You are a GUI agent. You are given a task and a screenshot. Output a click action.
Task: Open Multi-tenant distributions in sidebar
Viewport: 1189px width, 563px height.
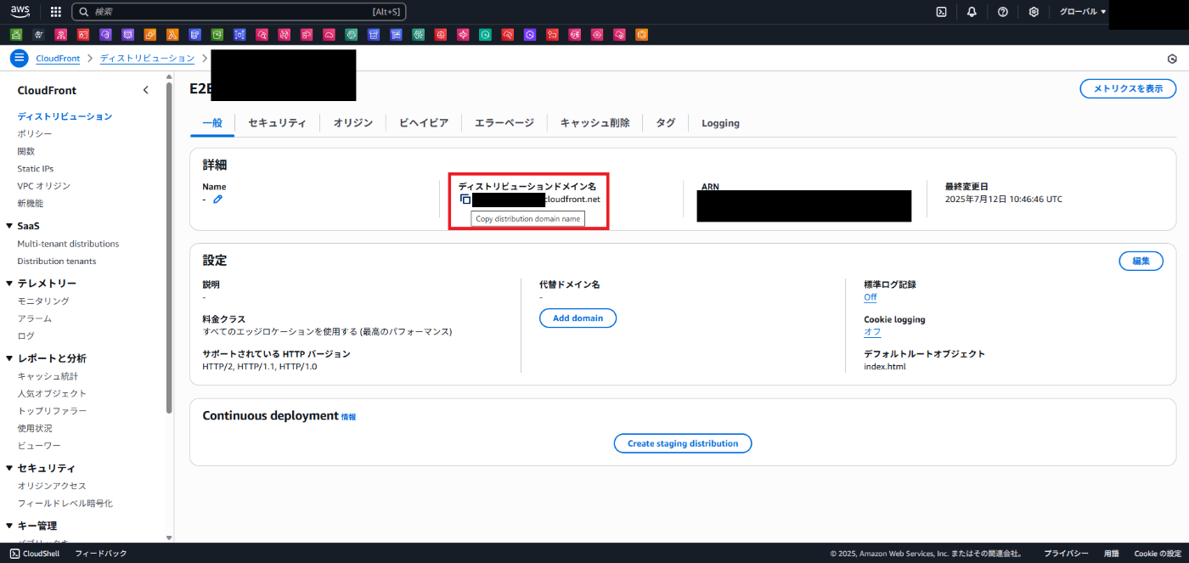tap(68, 244)
